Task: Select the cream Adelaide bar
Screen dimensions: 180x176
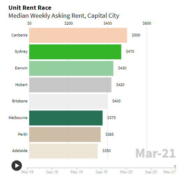Action: [64, 151]
